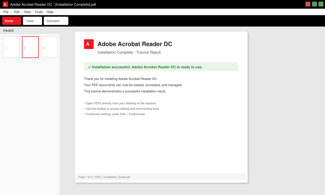325x195 pixels.
Task: Switch to the Home tab
Action: pos(12,21)
